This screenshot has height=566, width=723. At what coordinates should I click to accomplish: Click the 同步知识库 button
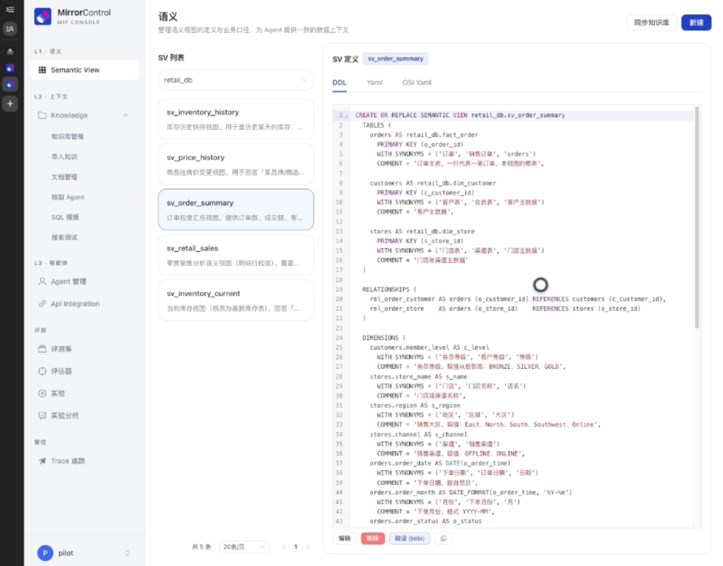pyautogui.click(x=651, y=23)
